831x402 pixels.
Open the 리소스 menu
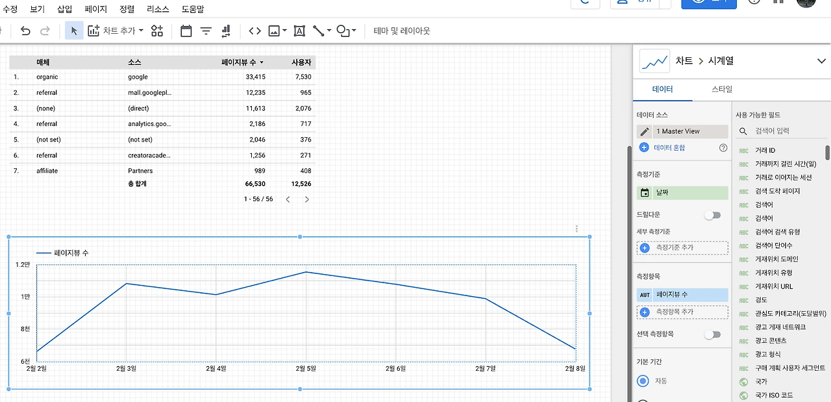(x=158, y=9)
